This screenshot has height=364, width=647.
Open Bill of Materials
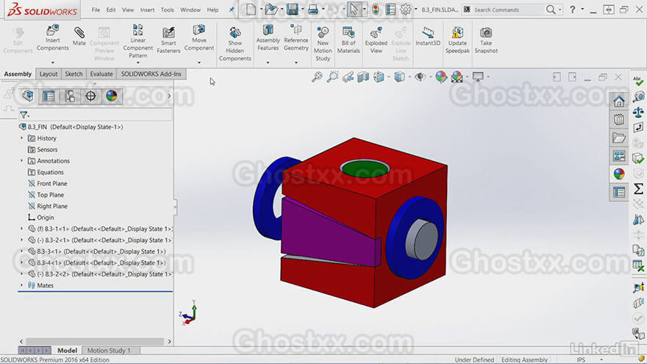[x=348, y=40]
